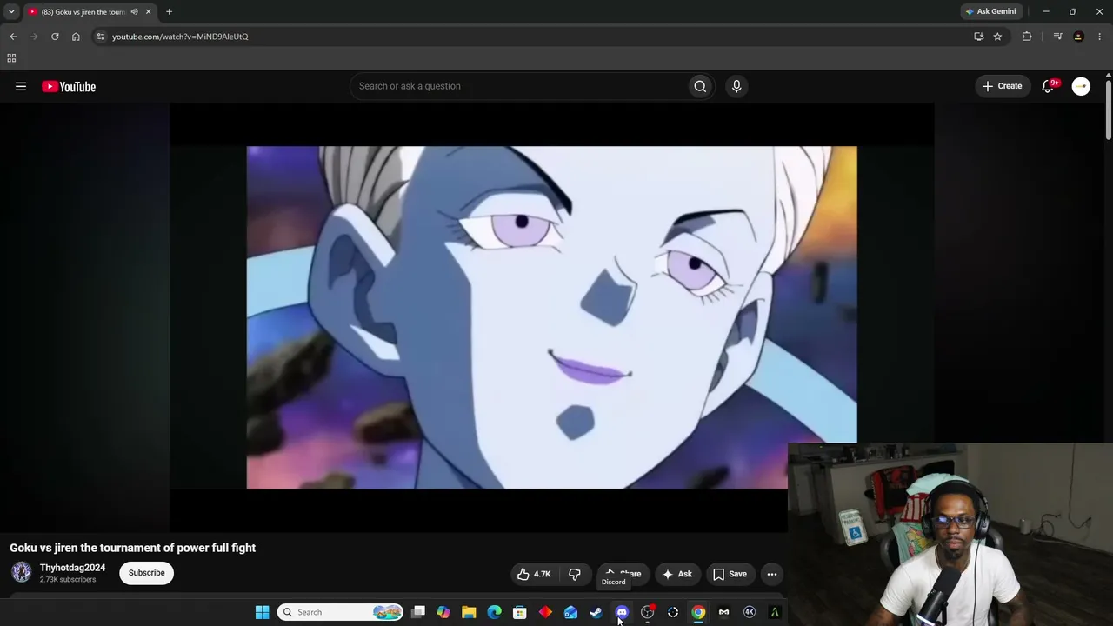The image size is (1113, 626).
Task: Open the Windows Start menu
Action: pyautogui.click(x=262, y=612)
